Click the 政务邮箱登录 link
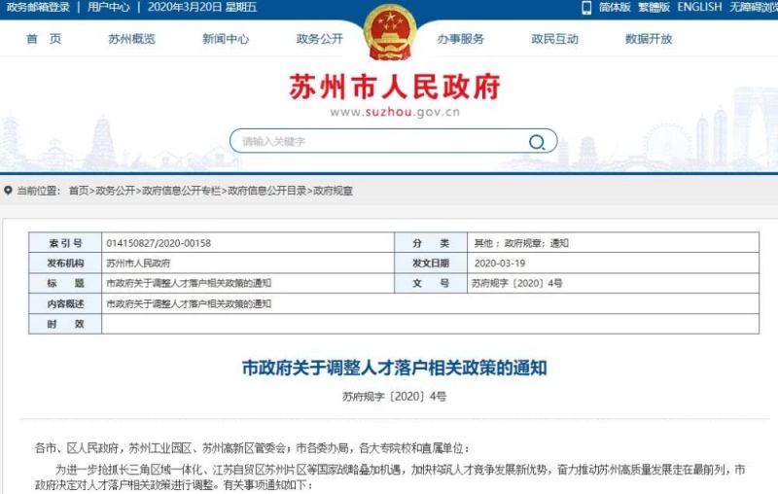778x494 pixels. tap(36, 7)
